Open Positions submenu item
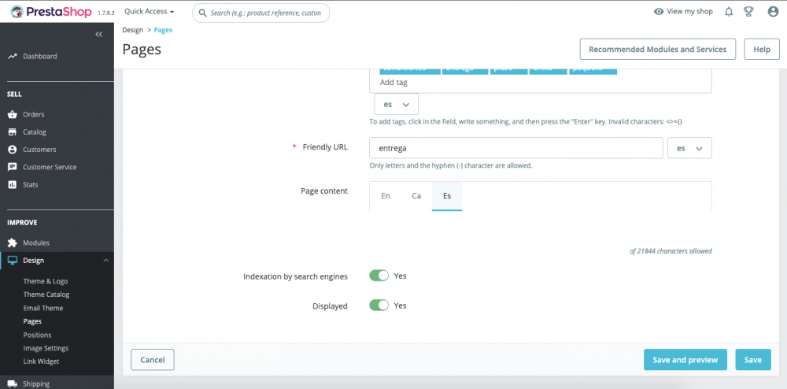This screenshot has height=389, width=787. (x=37, y=335)
